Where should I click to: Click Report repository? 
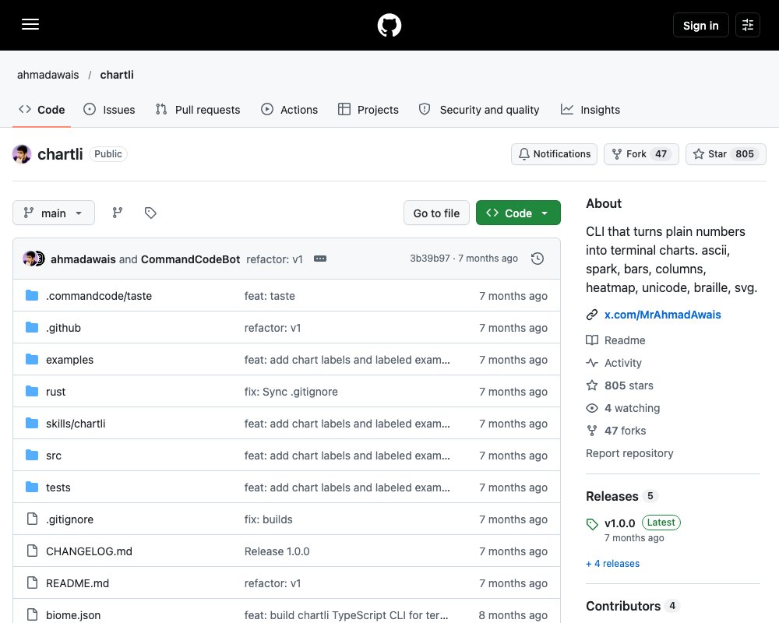coord(629,453)
